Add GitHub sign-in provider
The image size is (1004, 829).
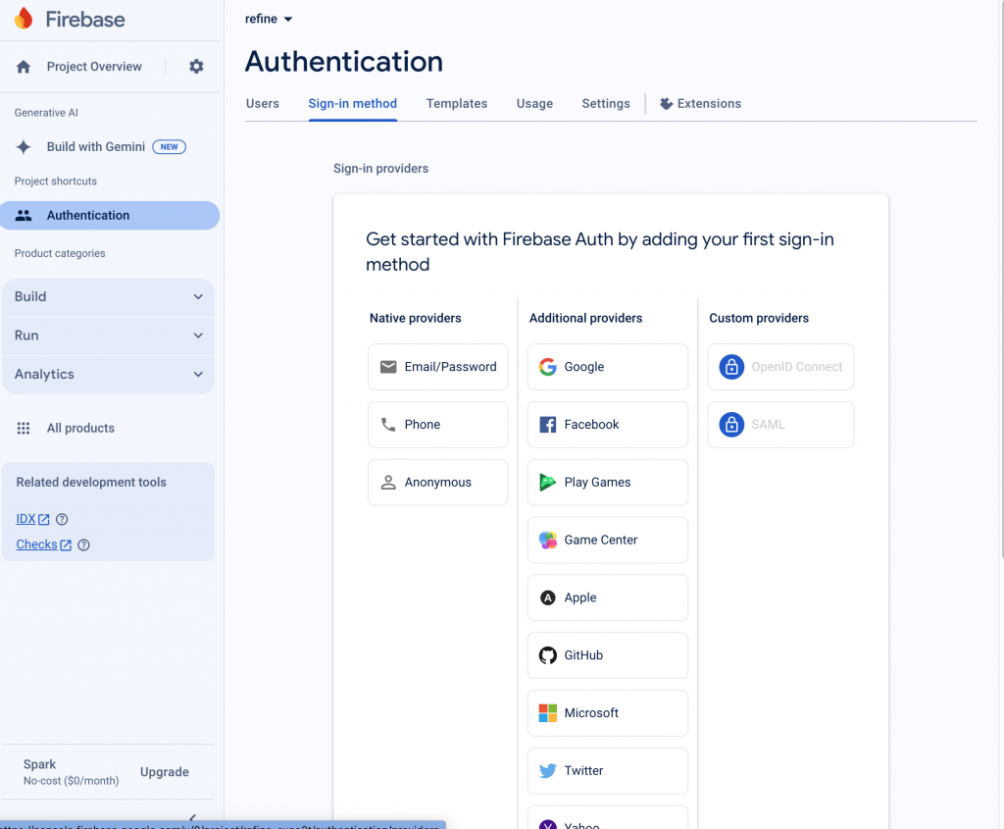point(608,655)
